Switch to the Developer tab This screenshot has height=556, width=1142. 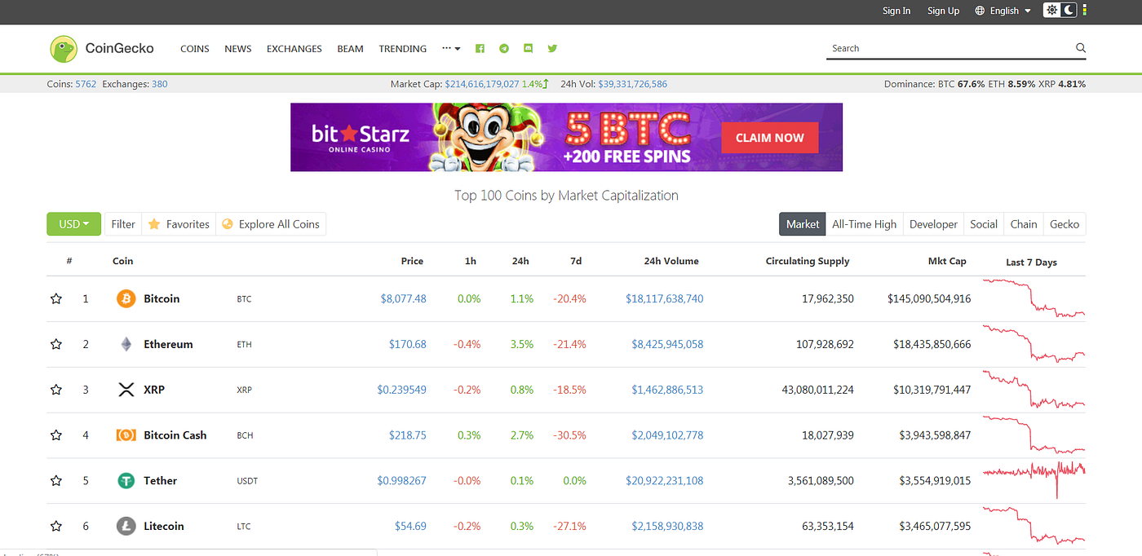(933, 224)
